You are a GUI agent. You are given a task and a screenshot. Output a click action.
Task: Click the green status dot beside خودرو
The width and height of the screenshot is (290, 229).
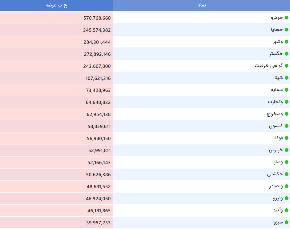pyautogui.click(x=287, y=18)
